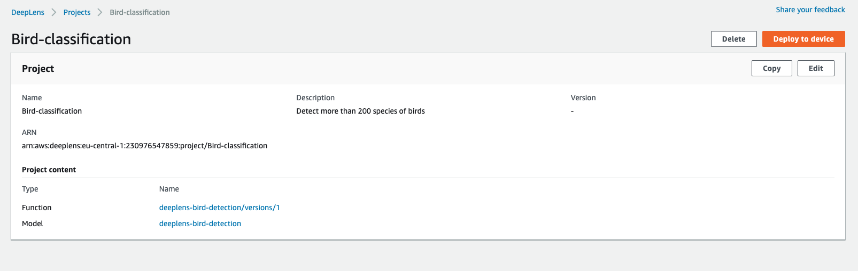Edit the project using the Edit button
The height and width of the screenshot is (271, 858).
pos(816,68)
